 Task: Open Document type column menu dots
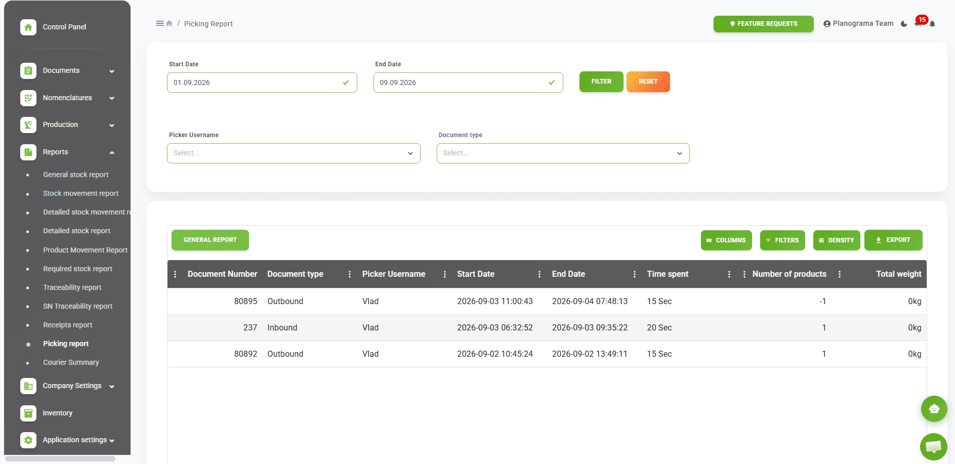coord(350,274)
